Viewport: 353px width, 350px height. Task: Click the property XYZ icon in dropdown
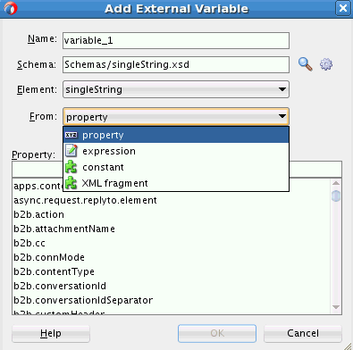pyautogui.click(x=71, y=135)
